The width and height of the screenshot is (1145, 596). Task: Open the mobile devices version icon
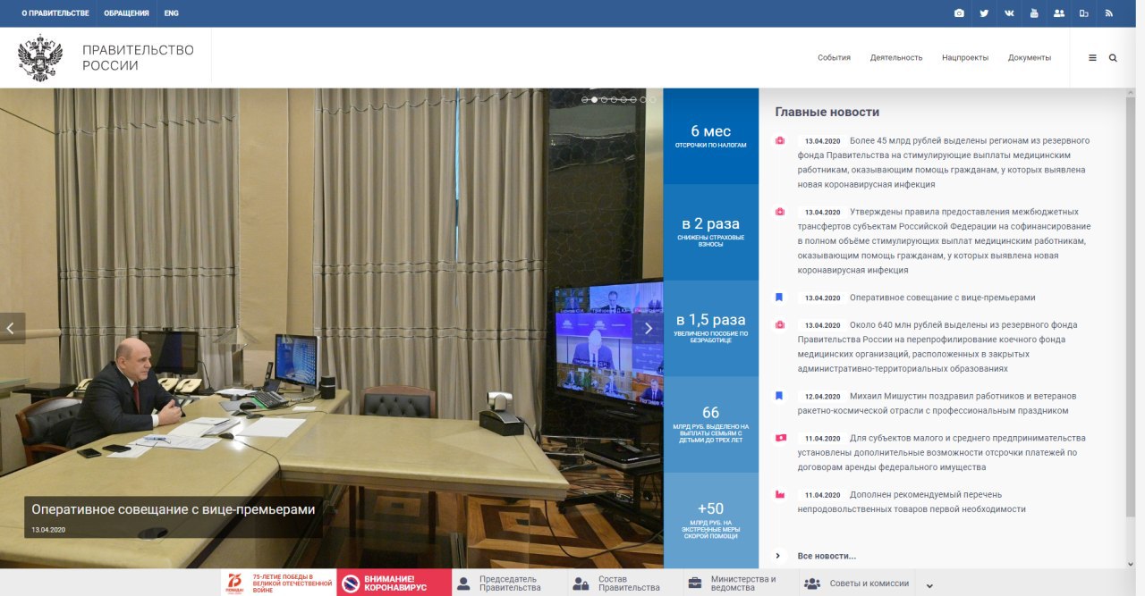tap(1084, 13)
